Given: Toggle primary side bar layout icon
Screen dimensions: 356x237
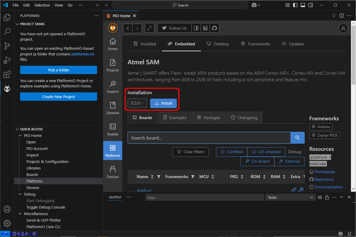Looking at the screenshot, I should coord(295,5).
